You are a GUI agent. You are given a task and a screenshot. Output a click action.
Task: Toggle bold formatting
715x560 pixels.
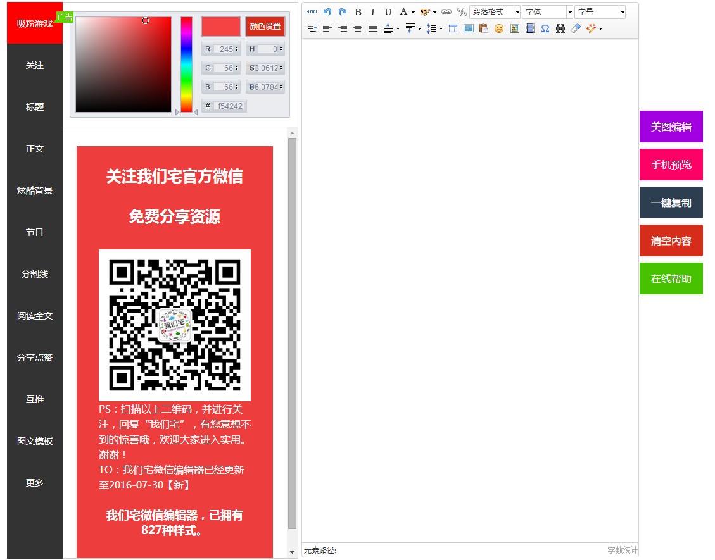point(358,12)
